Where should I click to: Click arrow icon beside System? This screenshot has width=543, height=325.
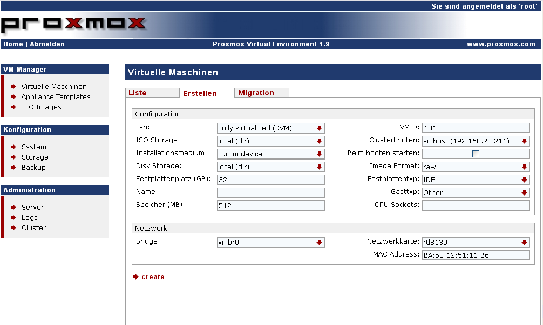pos(13,147)
